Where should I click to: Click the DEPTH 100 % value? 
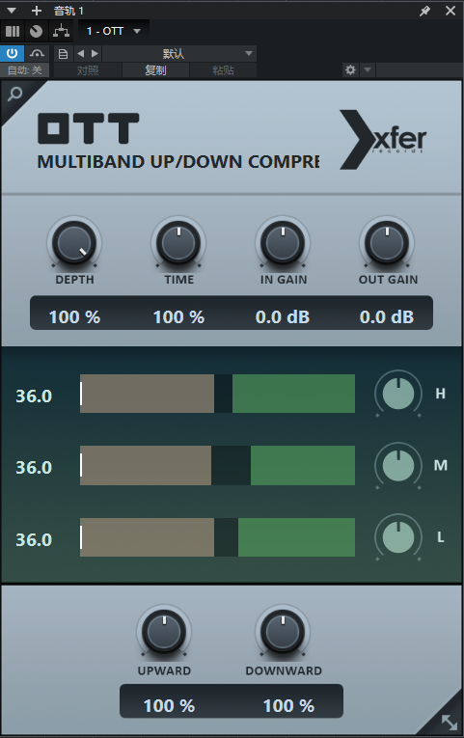(x=75, y=316)
